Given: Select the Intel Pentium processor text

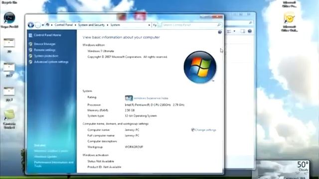Looking at the screenshot, I should point(155,105).
